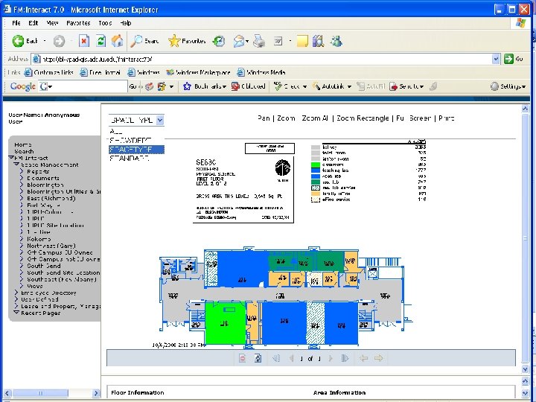The height and width of the screenshot is (402, 536).
Task: Go to next page in report viewer
Action: tap(331, 358)
